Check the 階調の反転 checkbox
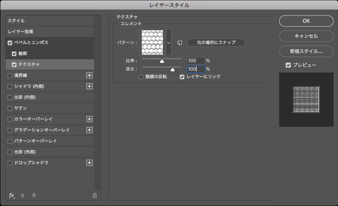Image resolution: width=338 pixels, height=206 pixels. click(x=141, y=77)
